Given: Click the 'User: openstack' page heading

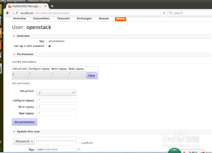Looking at the screenshot, I should [32, 27].
